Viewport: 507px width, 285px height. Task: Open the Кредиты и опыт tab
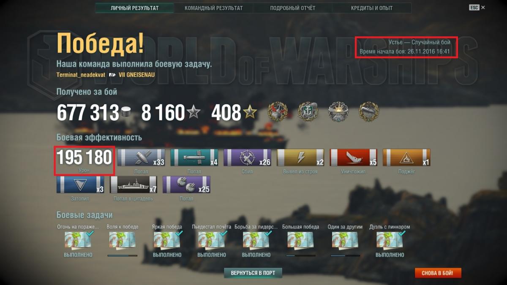[372, 8]
